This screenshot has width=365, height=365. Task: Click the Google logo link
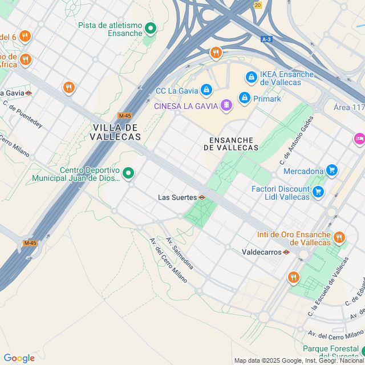[x=19, y=358]
